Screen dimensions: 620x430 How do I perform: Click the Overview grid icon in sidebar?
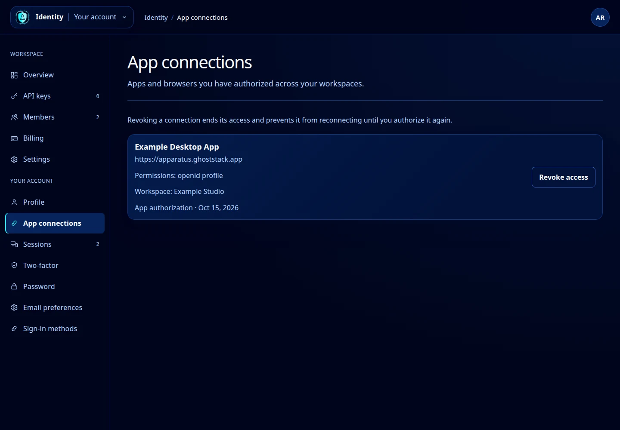click(14, 75)
